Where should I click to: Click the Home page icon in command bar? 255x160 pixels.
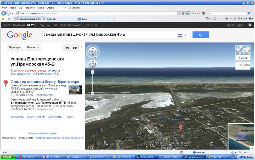[x=207, y=19]
